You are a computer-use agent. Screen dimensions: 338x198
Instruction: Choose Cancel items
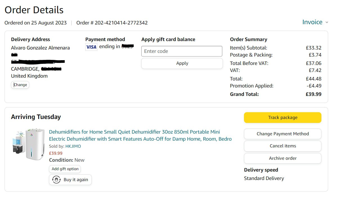[x=283, y=146]
